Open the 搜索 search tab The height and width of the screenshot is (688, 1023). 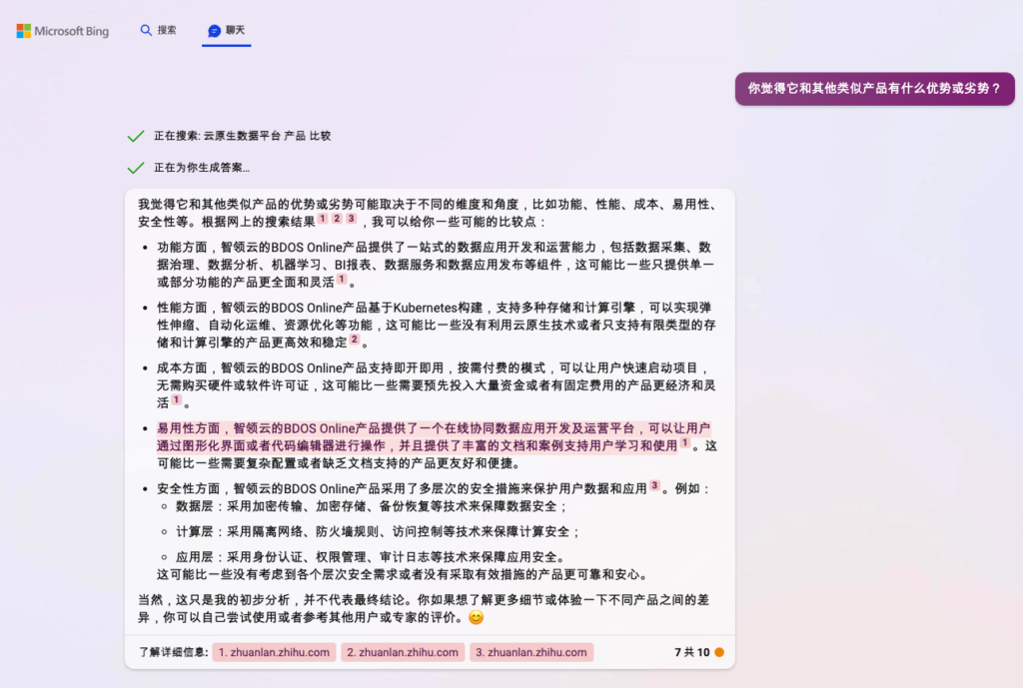point(159,30)
